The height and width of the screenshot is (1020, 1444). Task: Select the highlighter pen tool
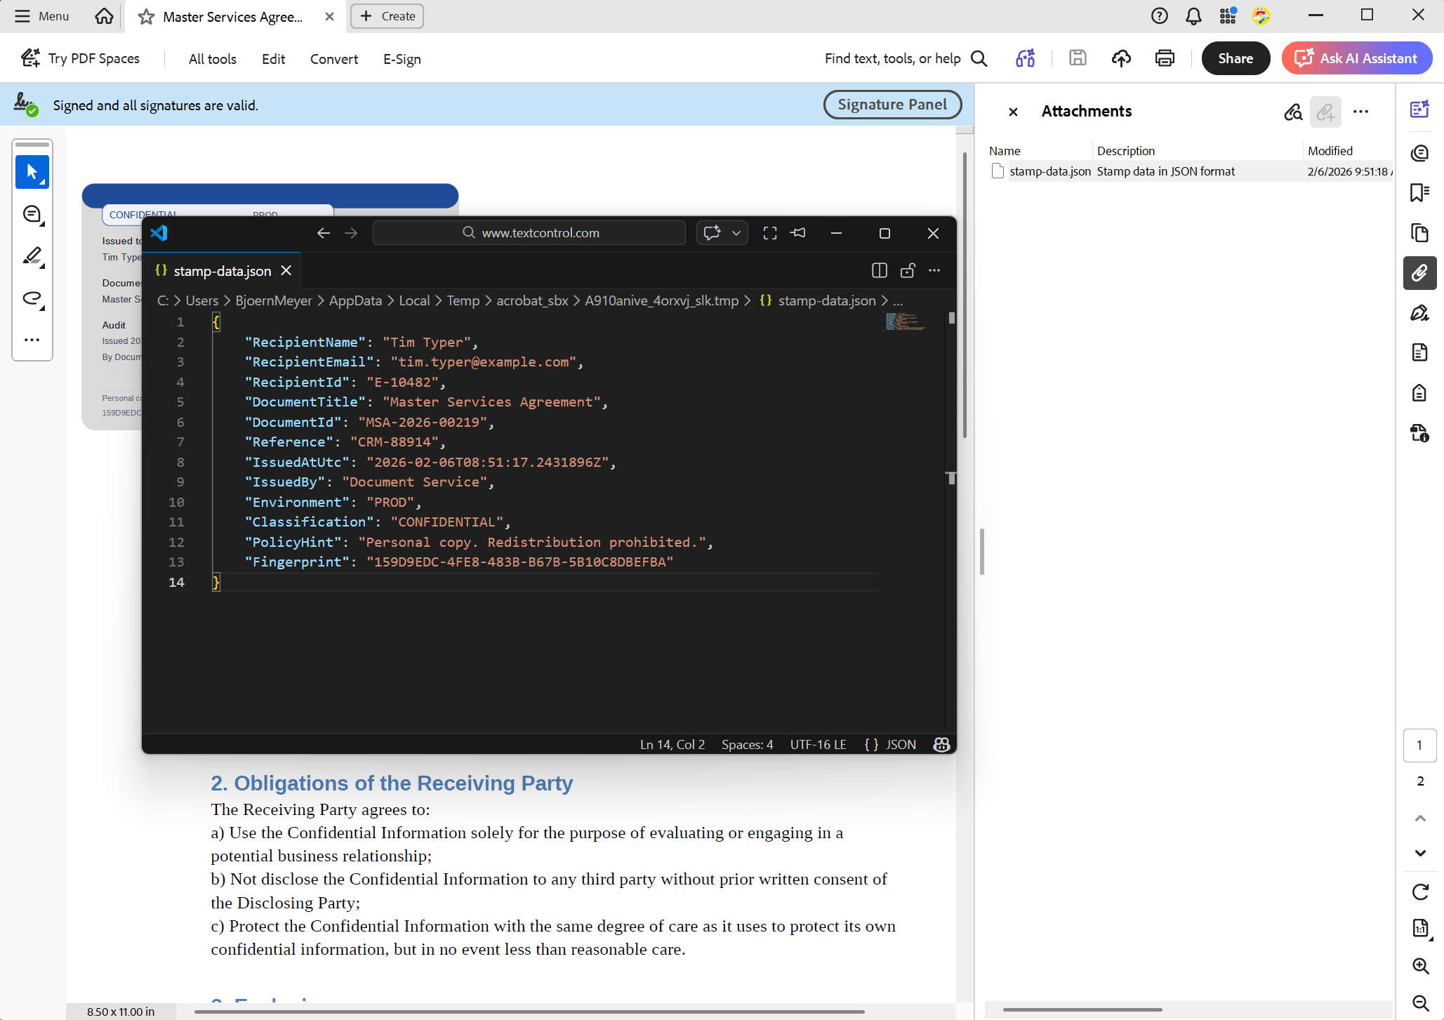[x=32, y=256]
